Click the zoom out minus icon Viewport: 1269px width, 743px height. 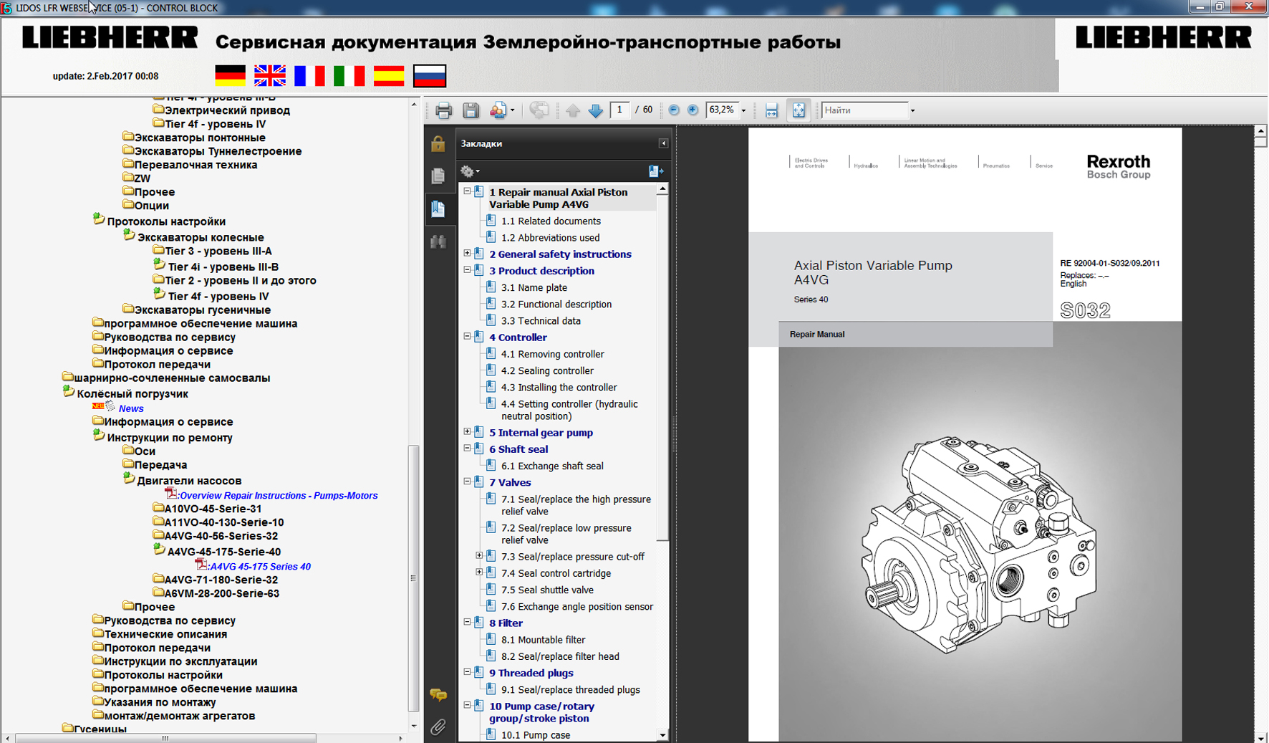point(674,110)
